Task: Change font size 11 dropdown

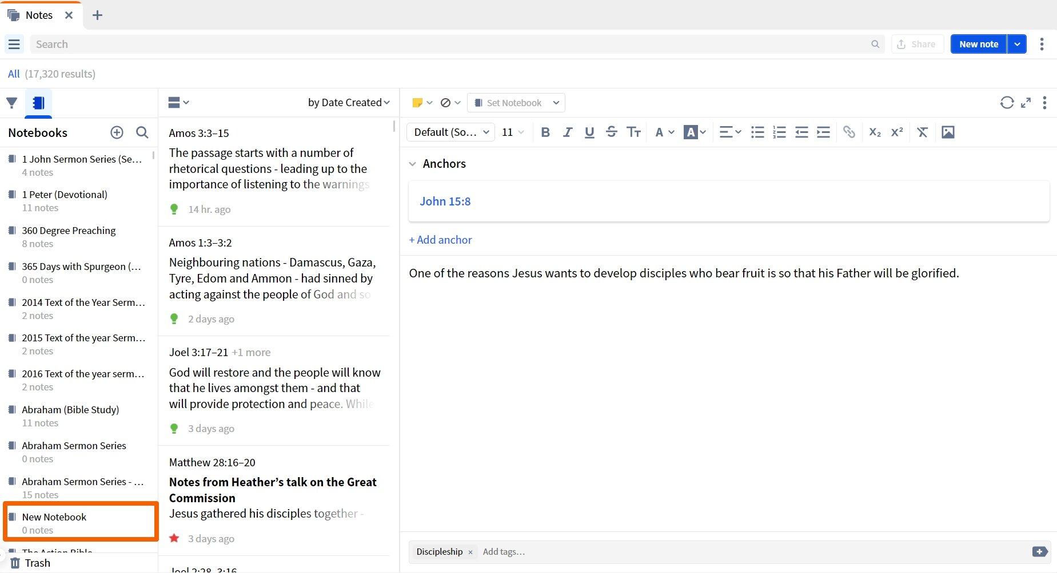Action: coord(513,132)
